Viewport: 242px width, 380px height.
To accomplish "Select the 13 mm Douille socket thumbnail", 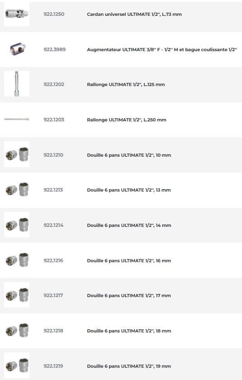I will tap(17, 189).
